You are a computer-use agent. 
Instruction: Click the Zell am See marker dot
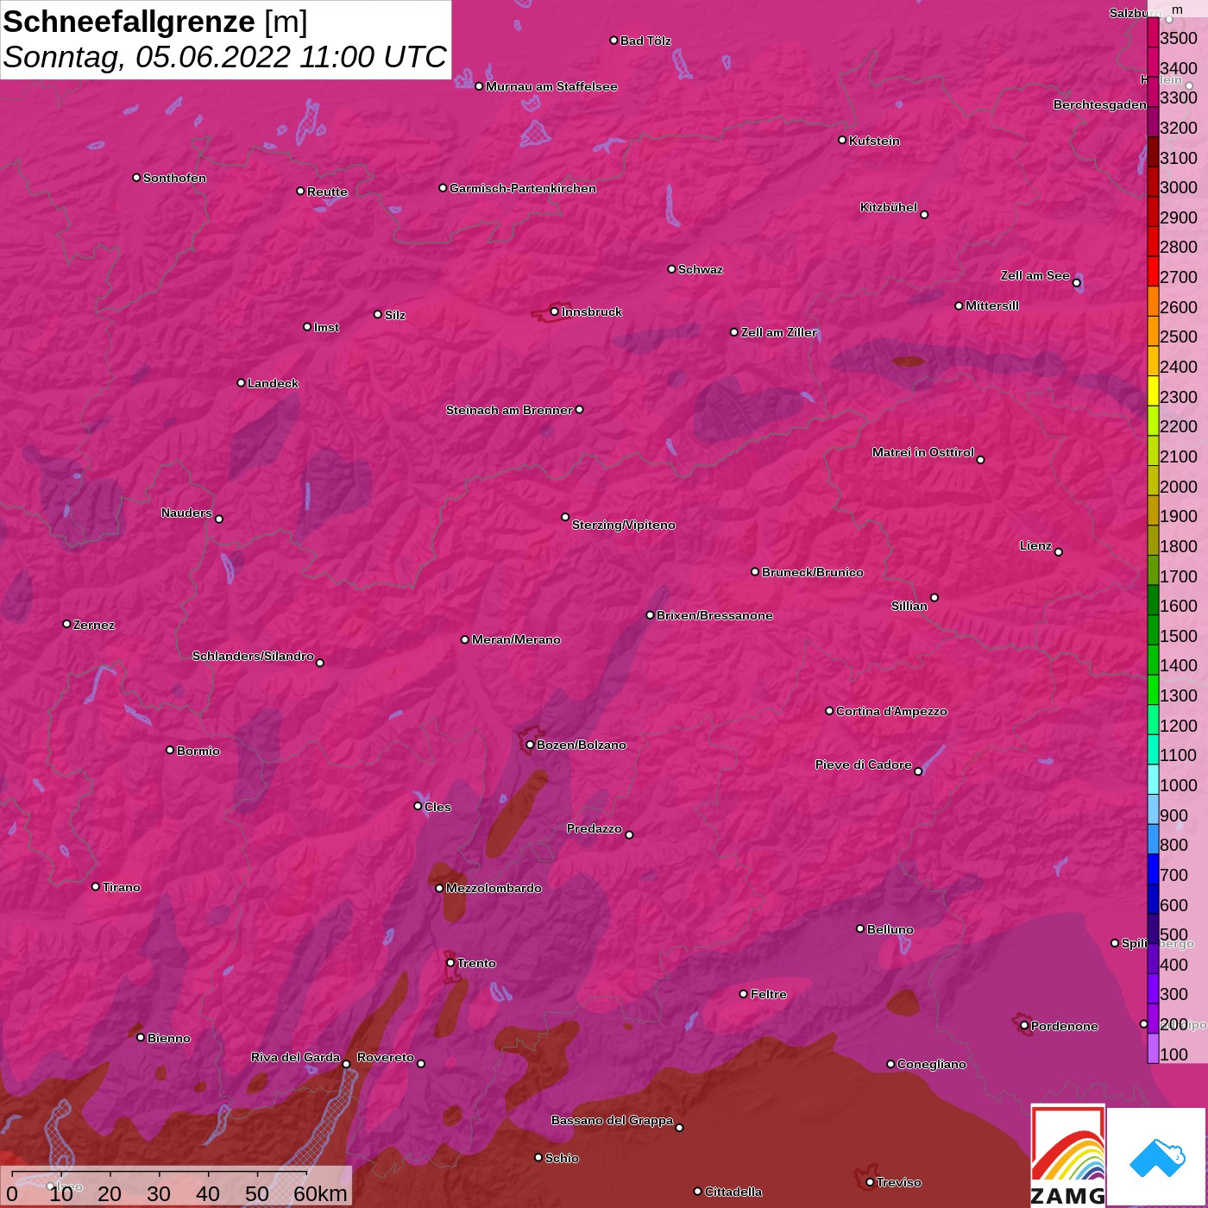pos(1076,283)
